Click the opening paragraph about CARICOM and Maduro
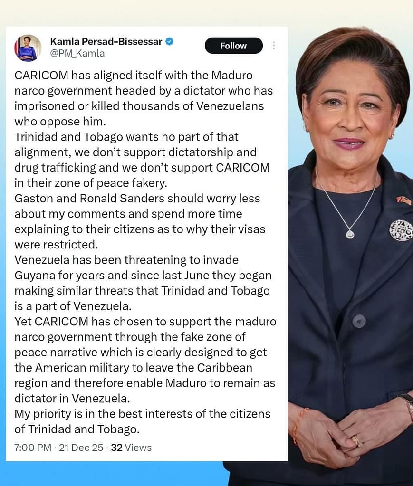This screenshot has height=486, width=413. [x=144, y=98]
